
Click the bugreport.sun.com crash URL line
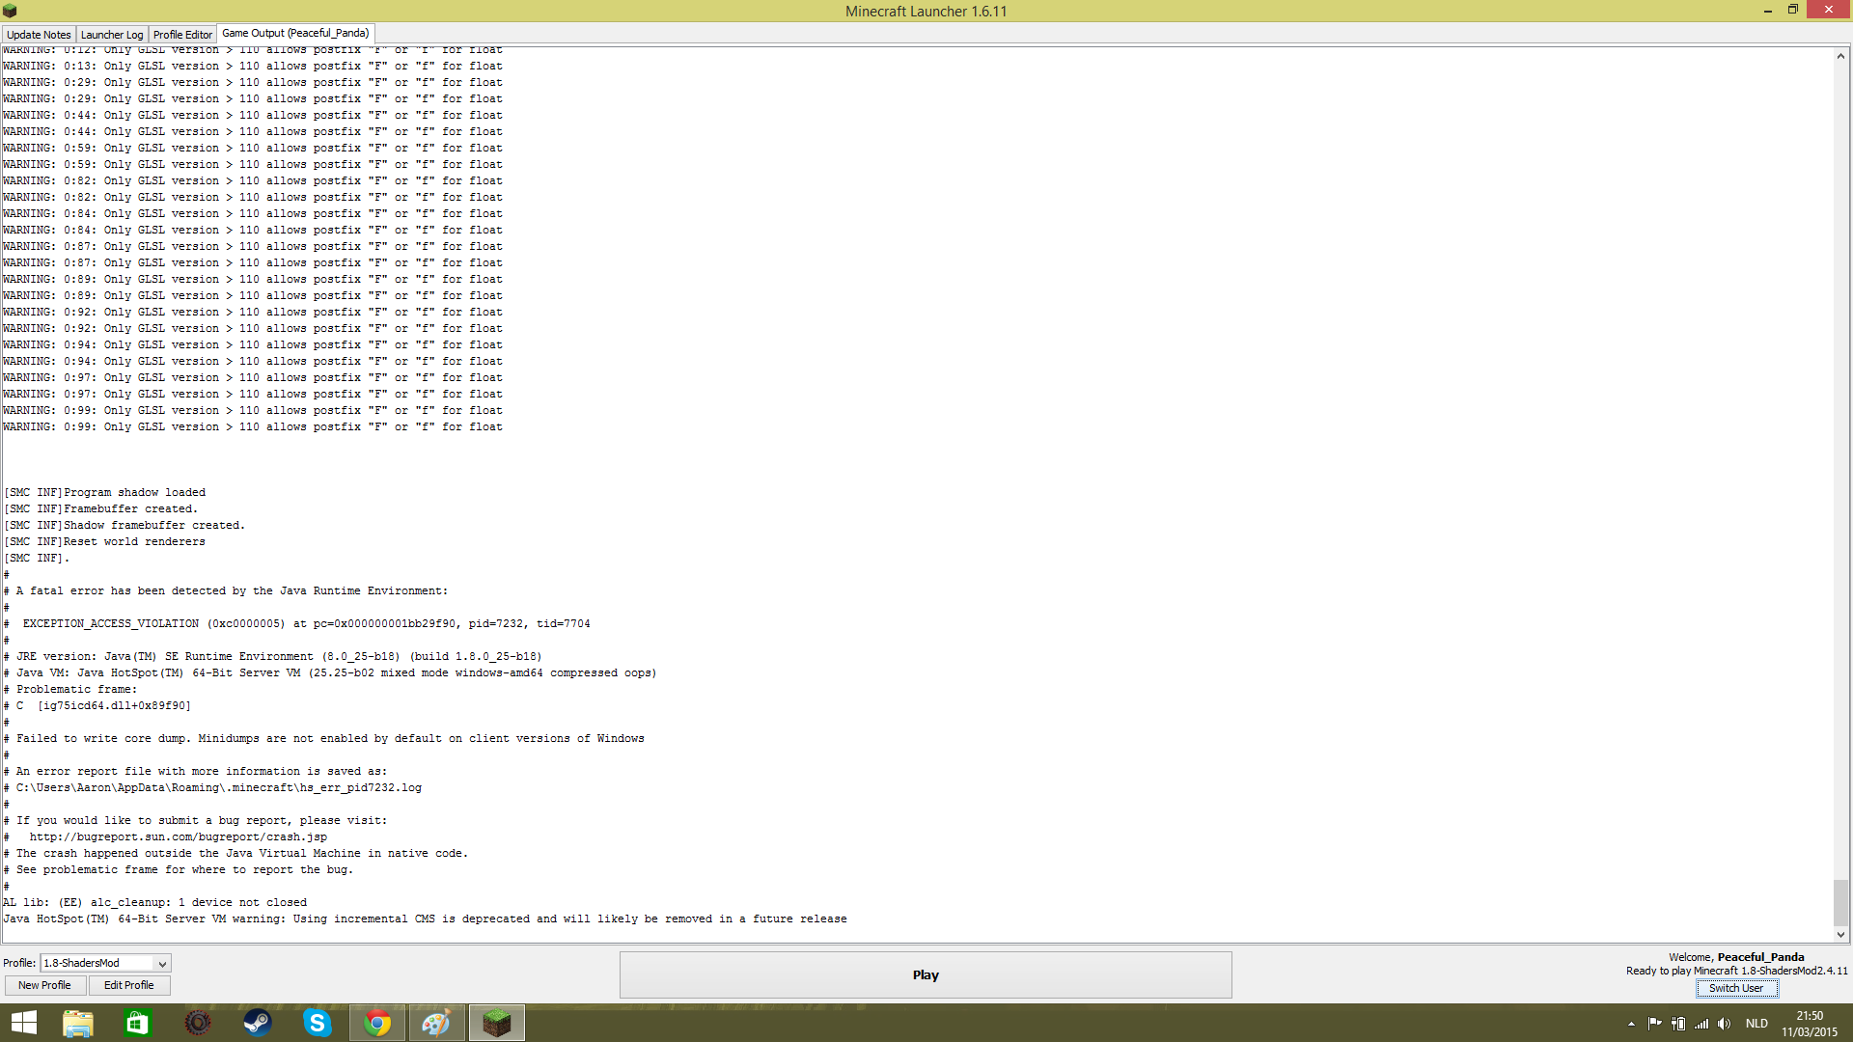pyautogui.click(x=165, y=837)
